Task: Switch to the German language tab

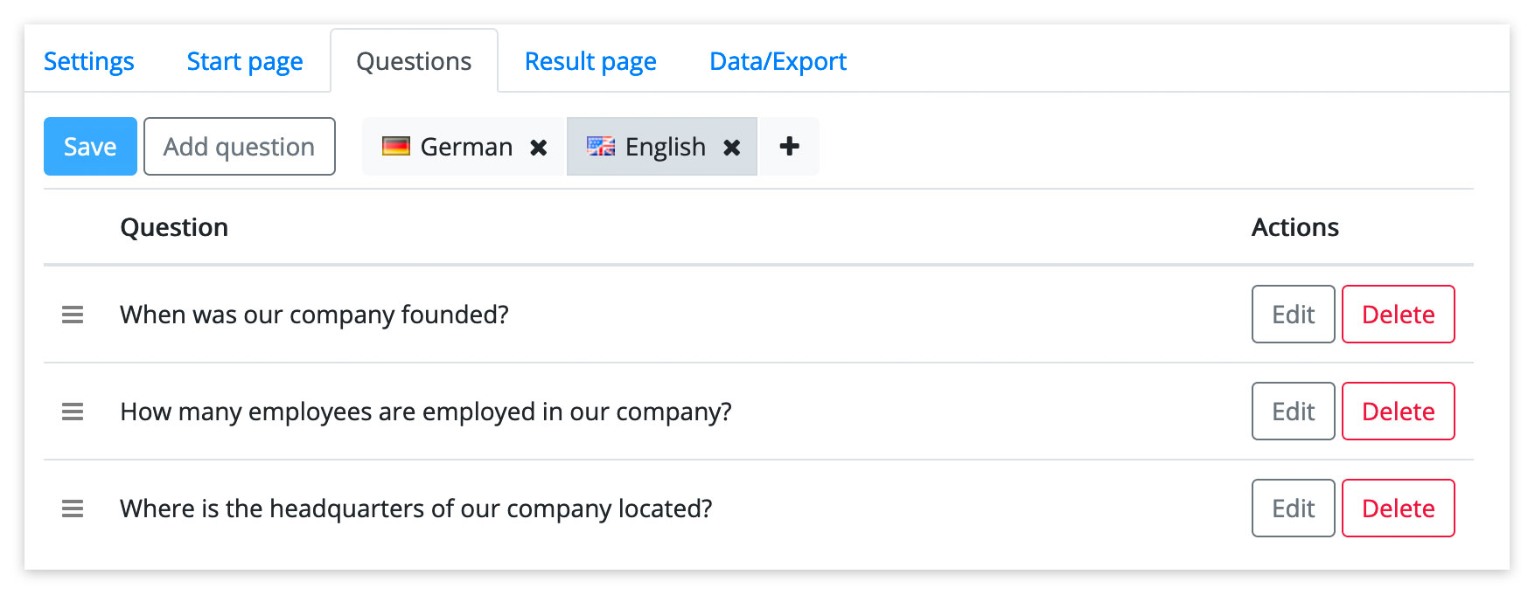Action: (464, 147)
